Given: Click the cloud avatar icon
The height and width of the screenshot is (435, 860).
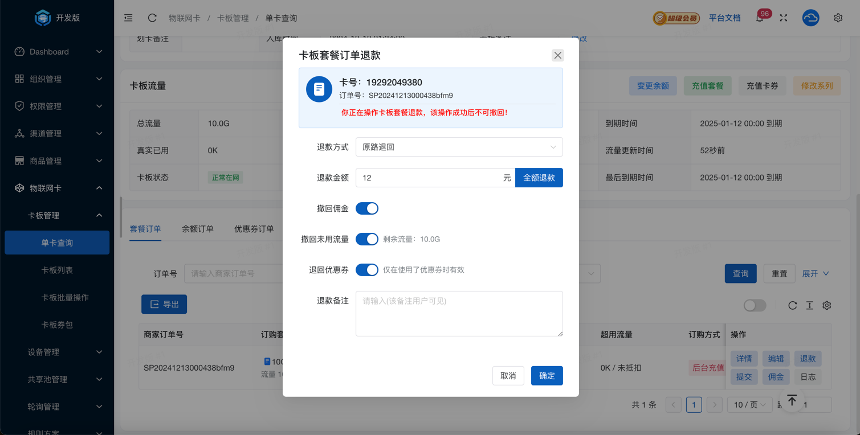Looking at the screenshot, I should 810,18.
